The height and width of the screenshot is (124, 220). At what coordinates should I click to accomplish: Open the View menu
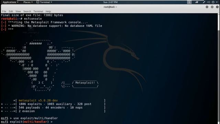tap(18, 11)
